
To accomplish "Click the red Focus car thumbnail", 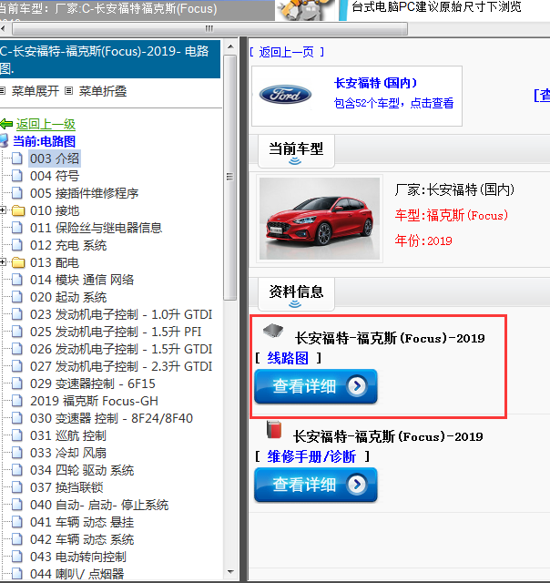I will (x=320, y=219).
